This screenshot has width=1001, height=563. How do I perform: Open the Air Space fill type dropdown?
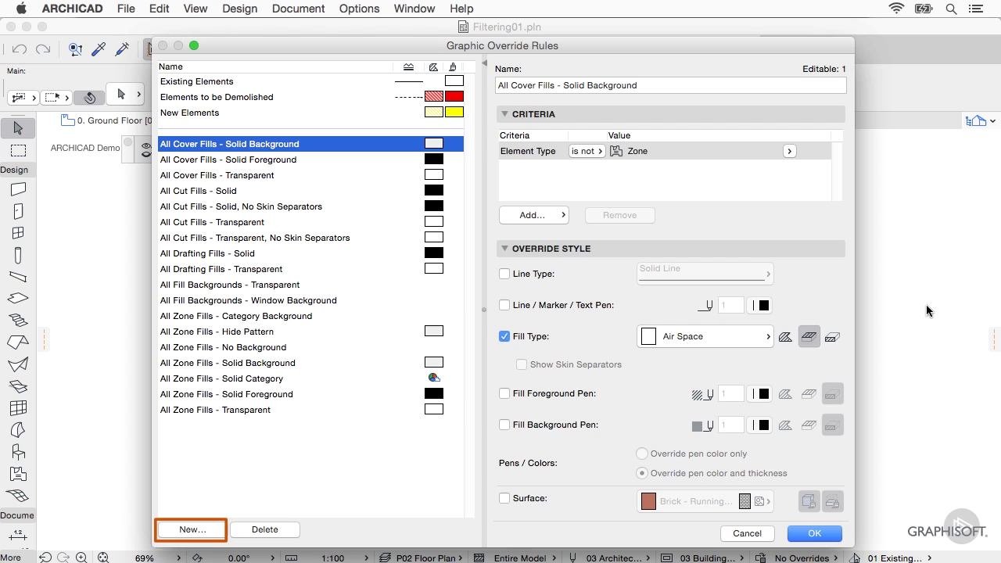705,336
